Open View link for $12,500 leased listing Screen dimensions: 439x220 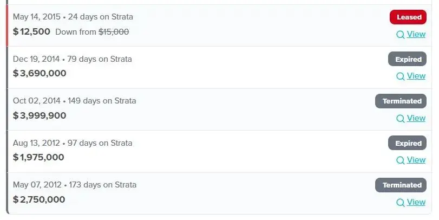pyautogui.click(x=416, y=34)
